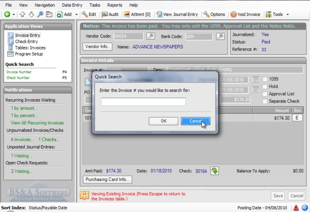Go to next record with down arrow

[x=31, y=14]
